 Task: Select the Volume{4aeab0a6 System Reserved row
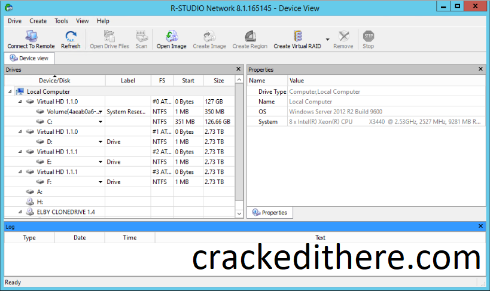pos(120,112)
